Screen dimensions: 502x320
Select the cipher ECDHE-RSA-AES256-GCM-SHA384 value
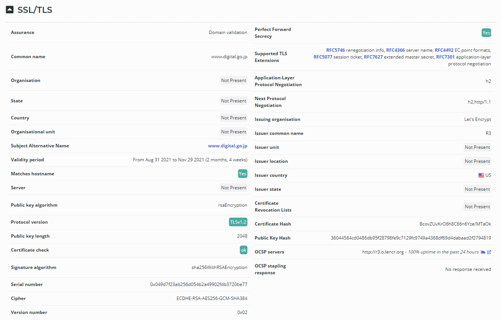click(212, 299)
